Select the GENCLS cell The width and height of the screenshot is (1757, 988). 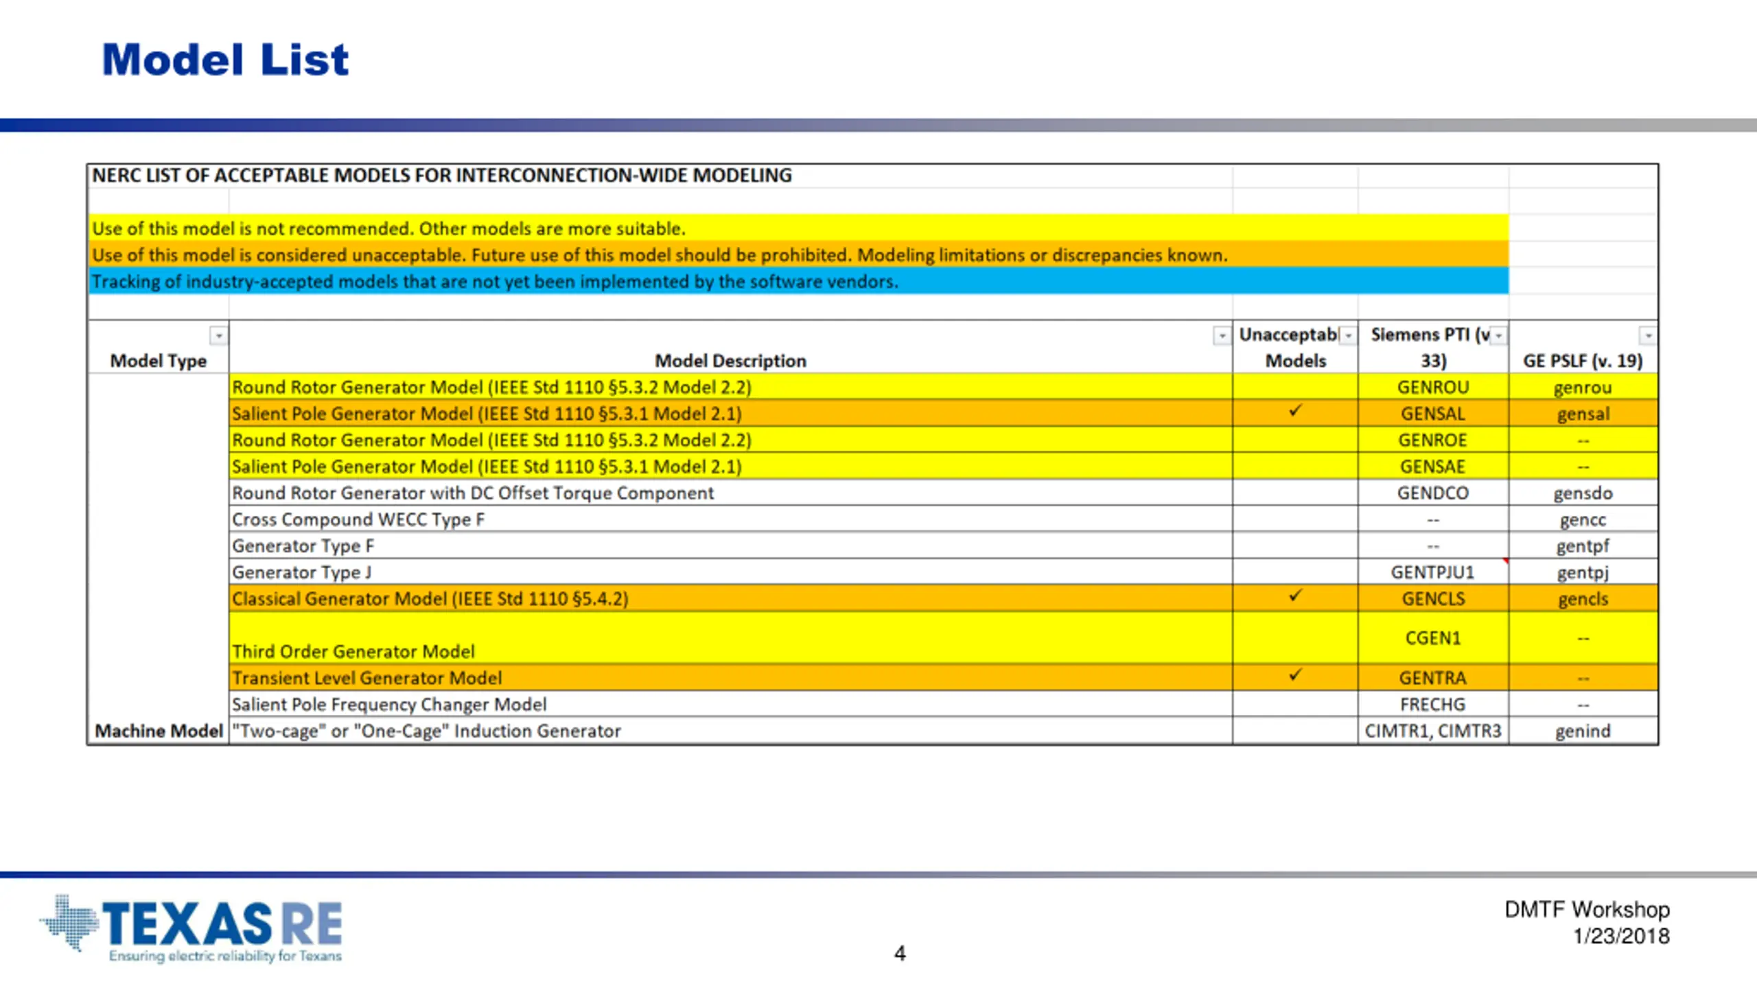point(1433,598)
